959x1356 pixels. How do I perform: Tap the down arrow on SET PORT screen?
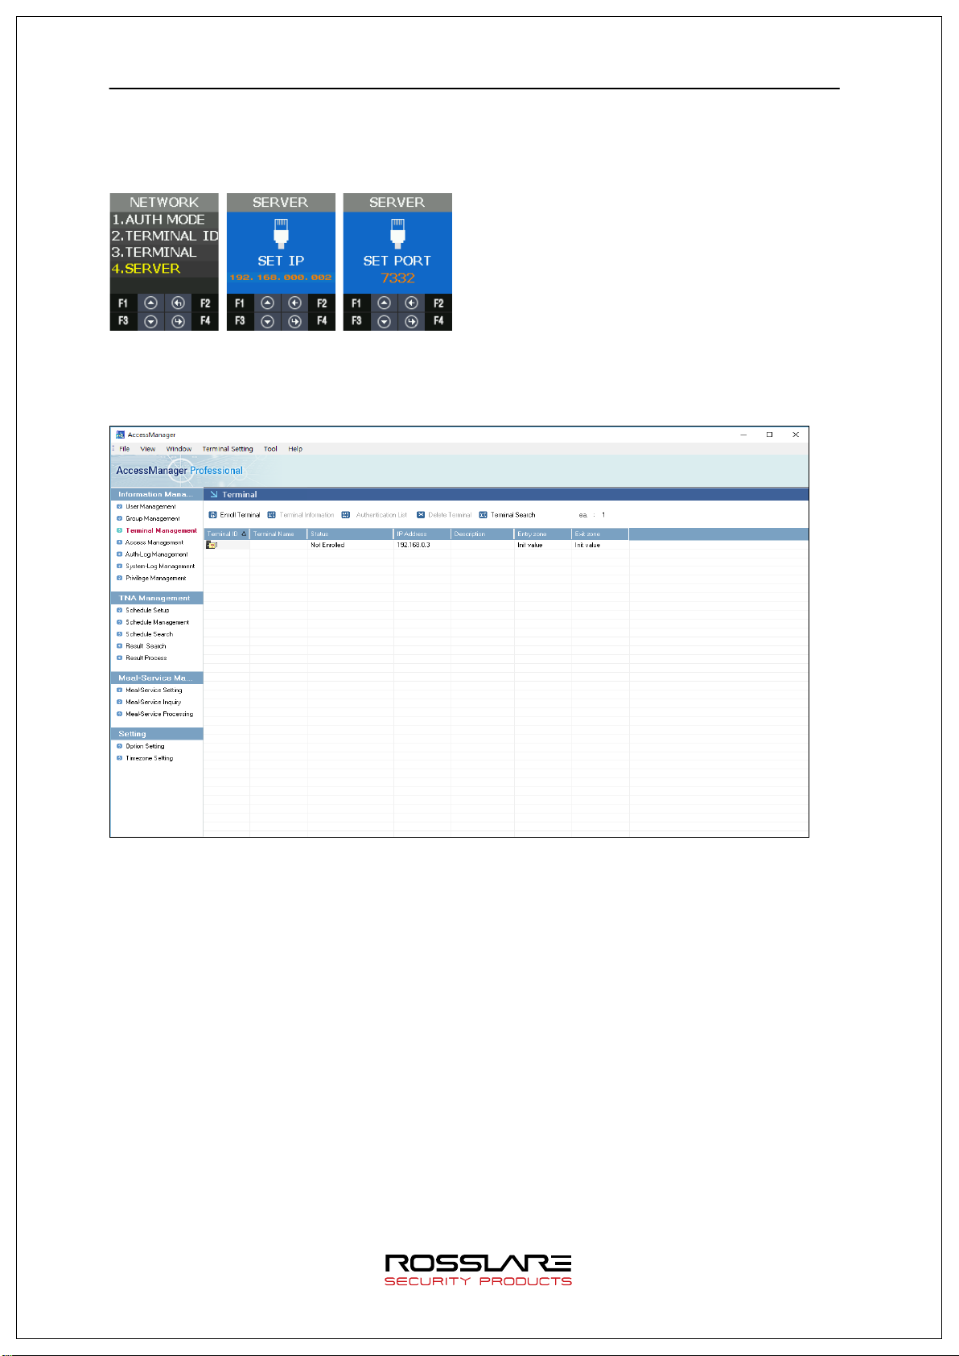384,322
